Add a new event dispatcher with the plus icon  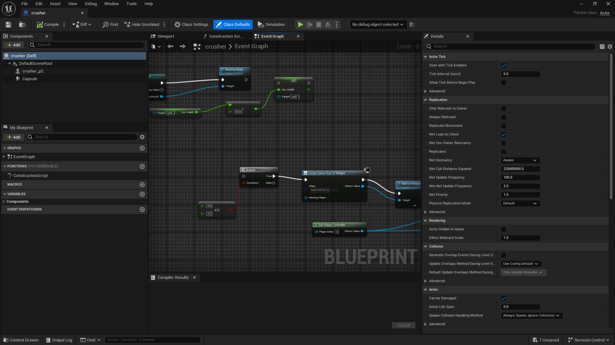pyautogui.click(x=142, y=210)
